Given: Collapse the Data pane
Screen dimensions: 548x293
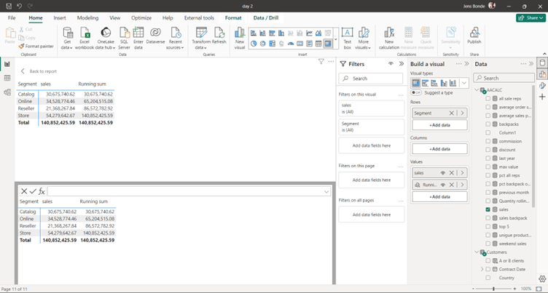Looking at the screenshot, I should point(531,64).
